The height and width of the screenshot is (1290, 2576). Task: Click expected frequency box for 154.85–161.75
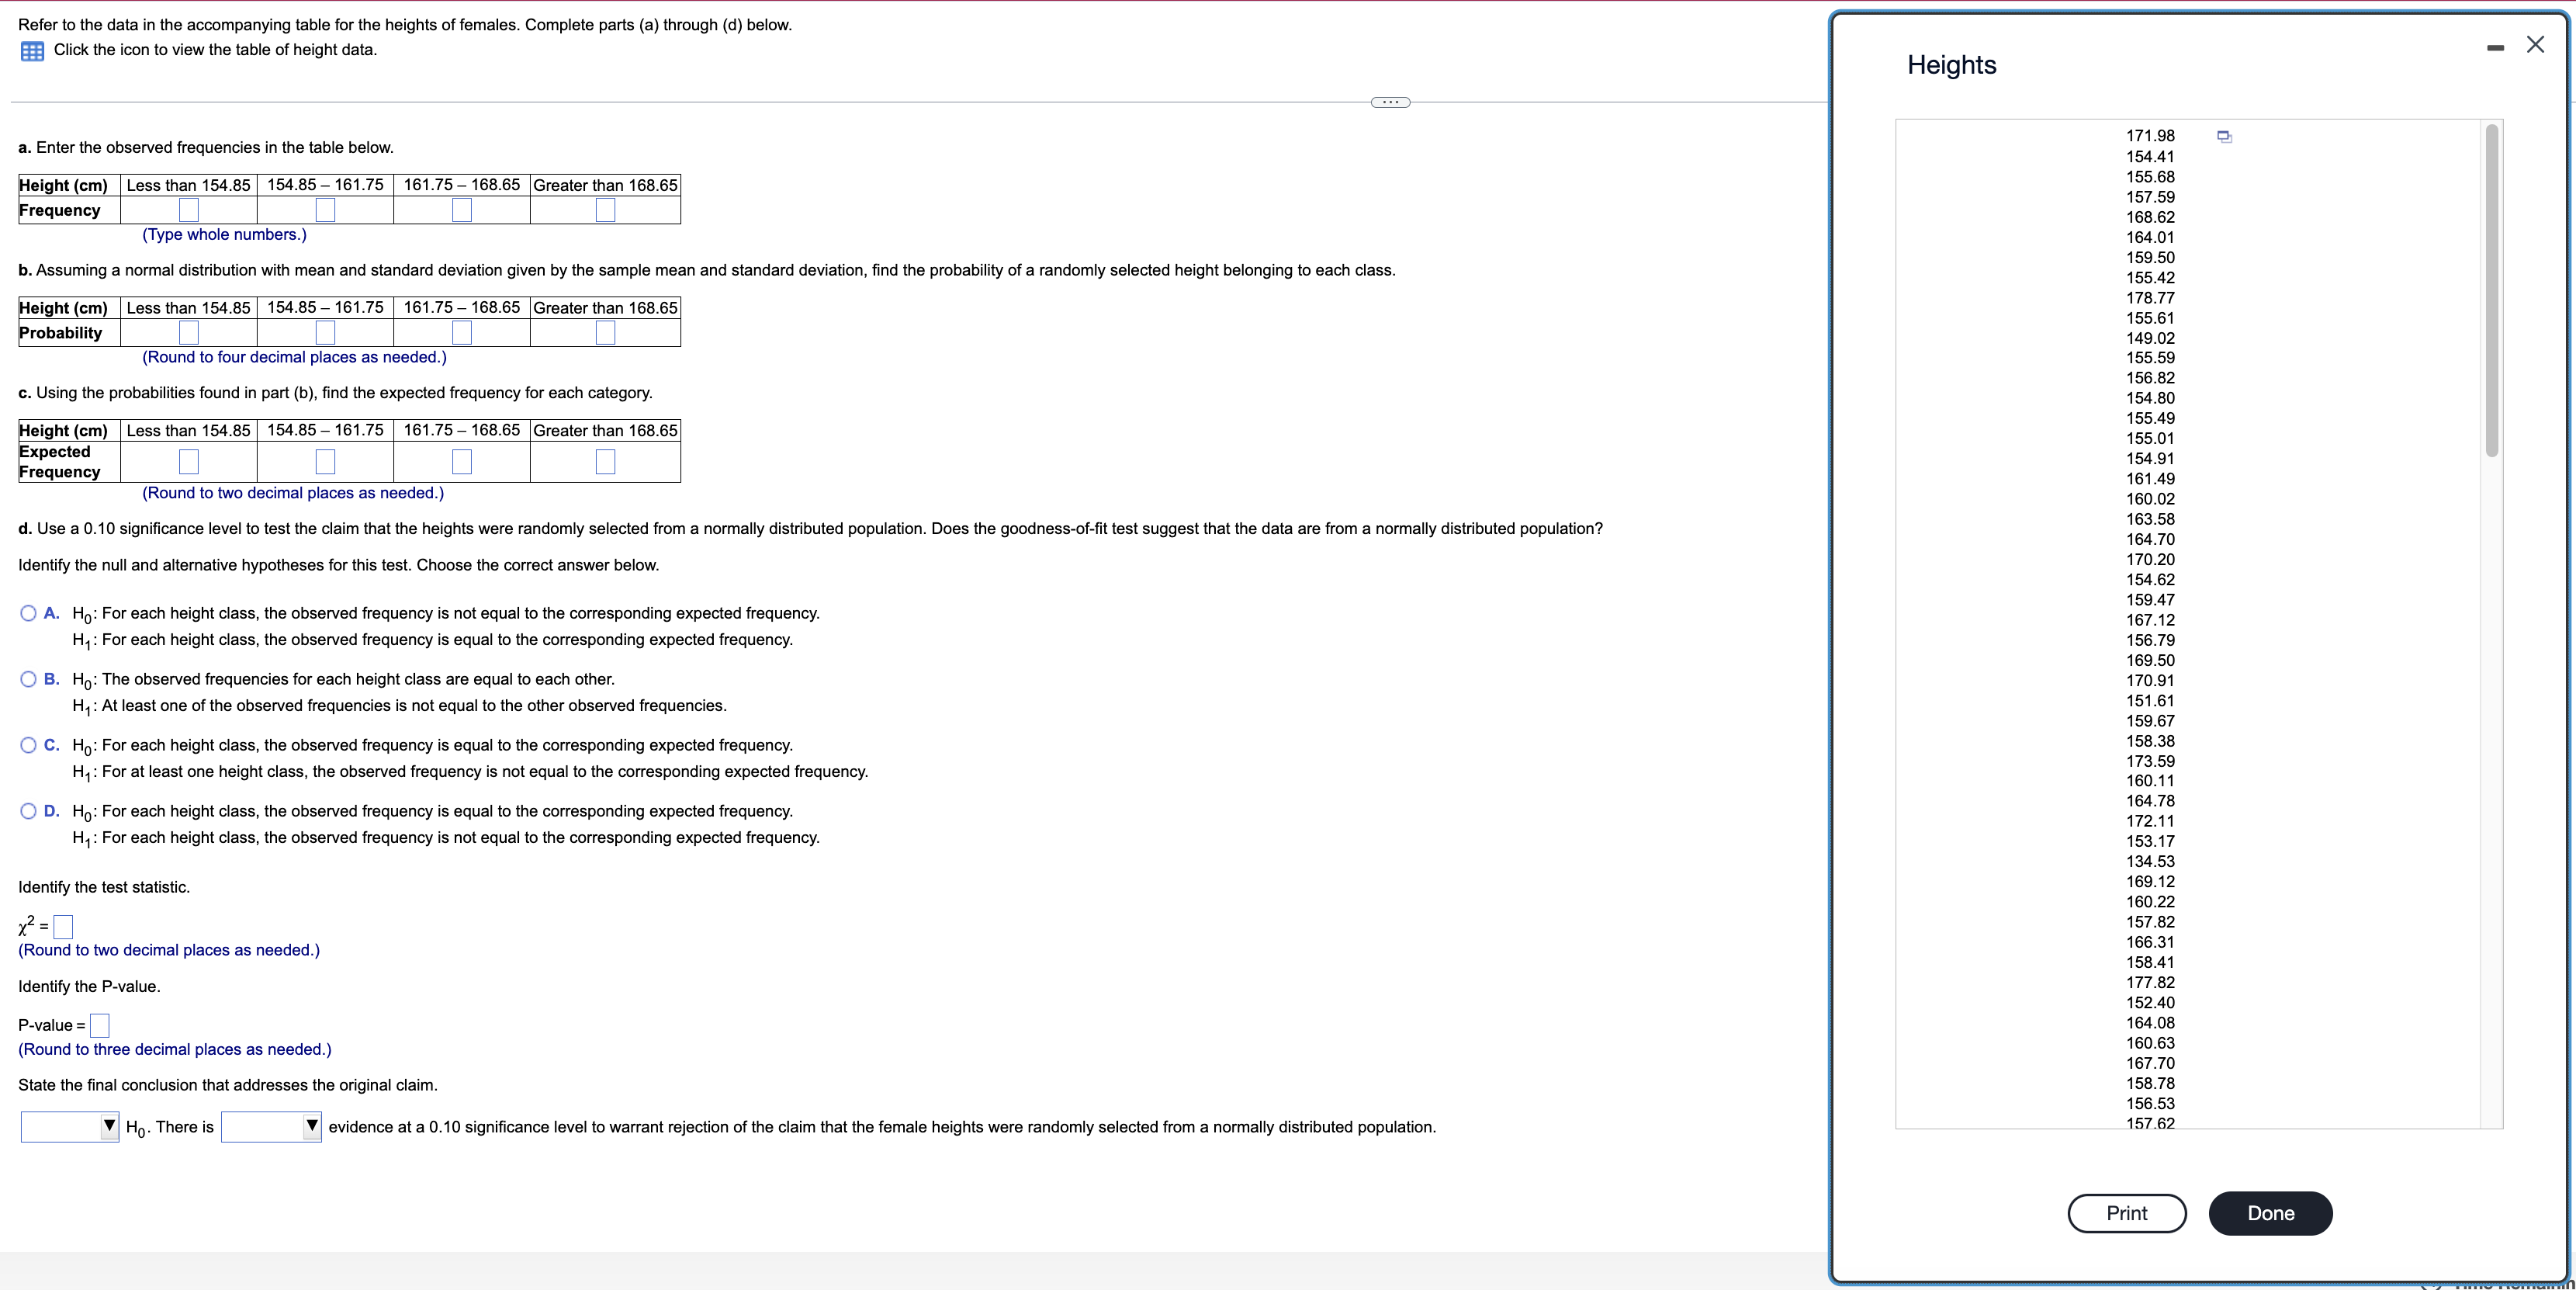pos(325,461)
